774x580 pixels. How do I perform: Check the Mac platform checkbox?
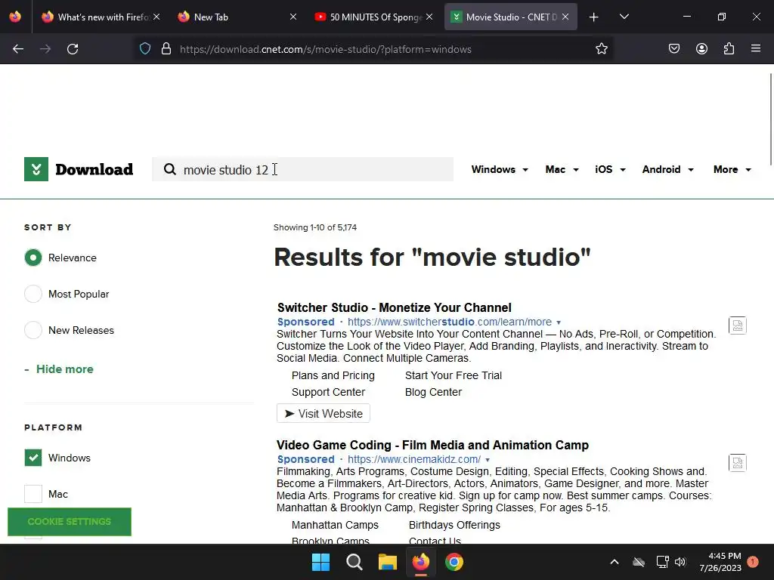tap(33, 494)
